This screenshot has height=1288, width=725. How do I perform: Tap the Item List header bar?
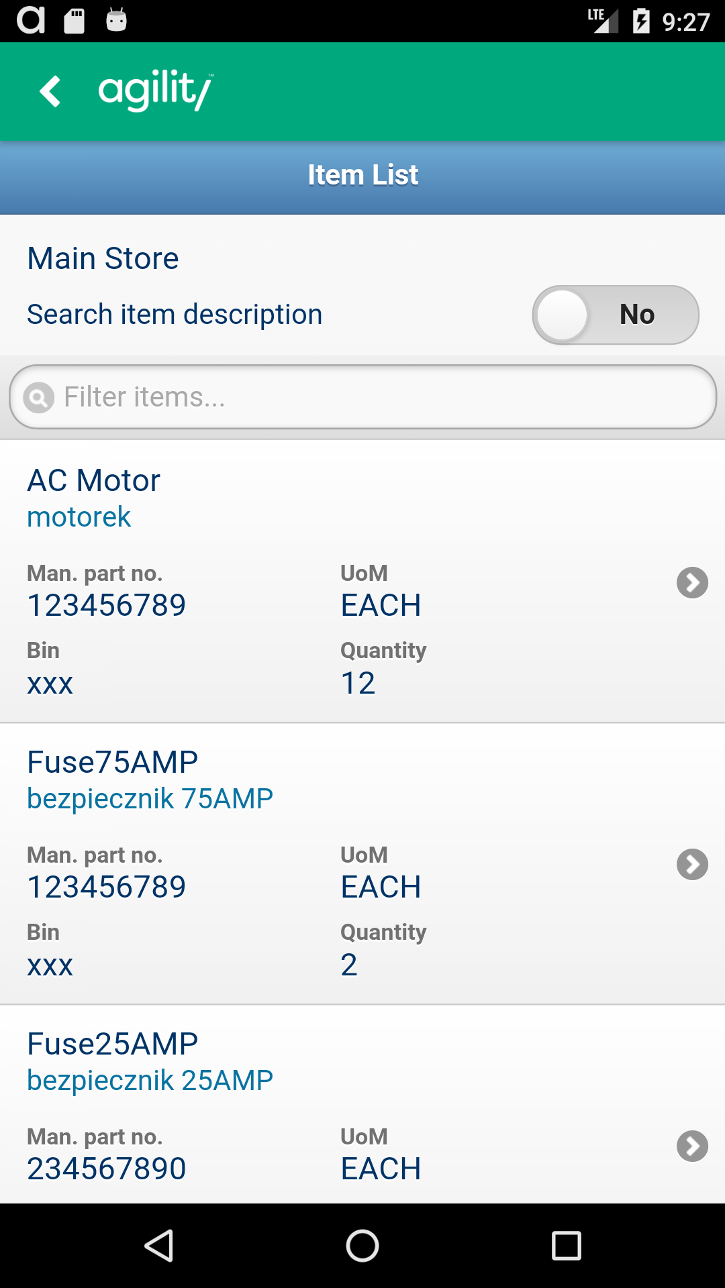click(362, 175)
